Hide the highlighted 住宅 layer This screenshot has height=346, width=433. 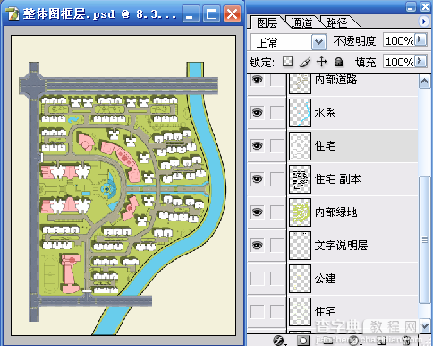258,146
